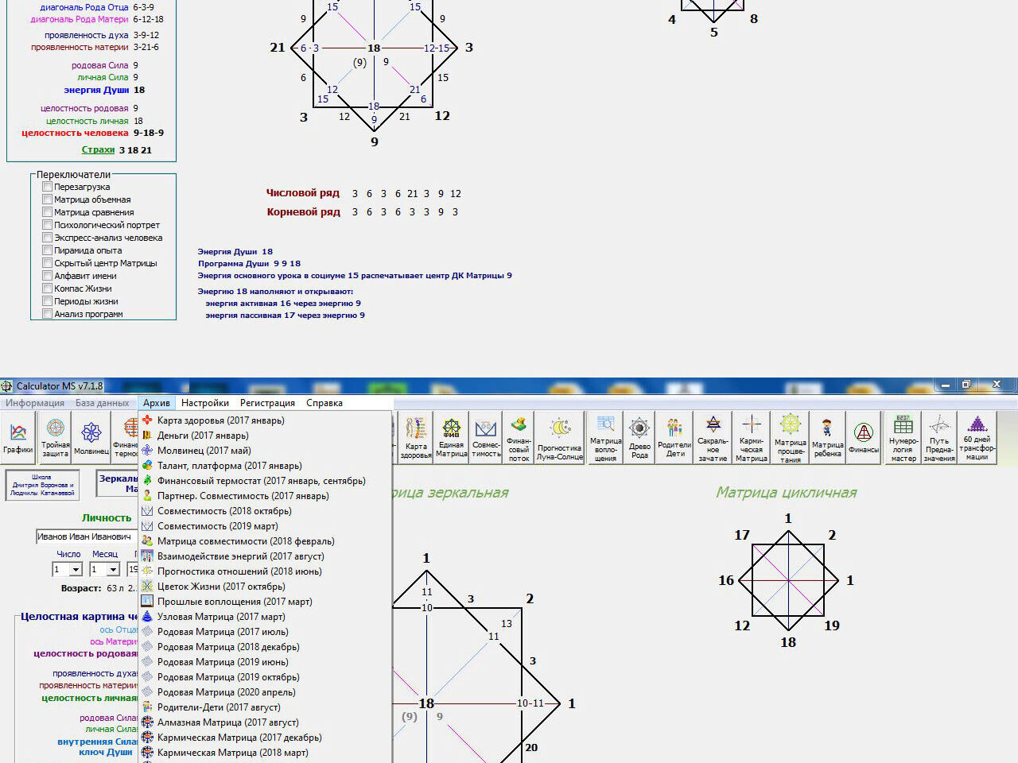This screenshot has width=1018, height=763.
Task: Select Узловая Матрица (2017 март) menu entry
Action: click(221, 617)
